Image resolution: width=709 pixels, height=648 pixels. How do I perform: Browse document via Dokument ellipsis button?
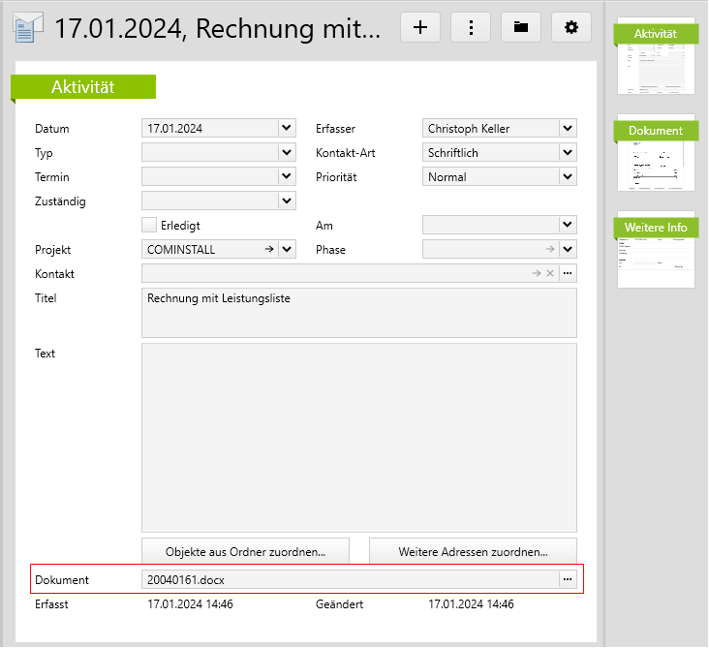point(568,579)
